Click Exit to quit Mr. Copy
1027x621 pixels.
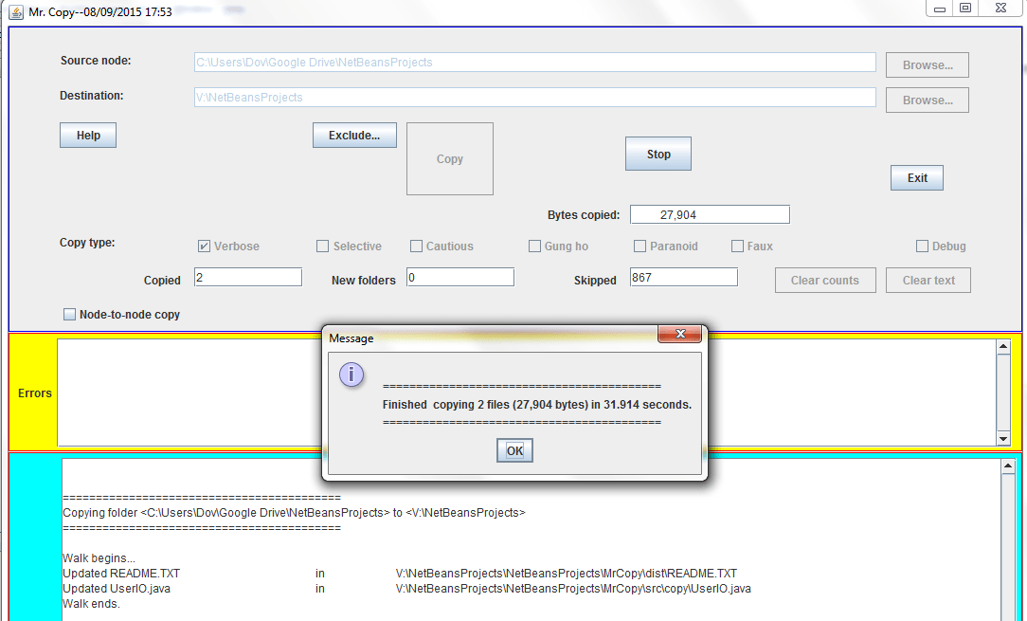[916, 177]
